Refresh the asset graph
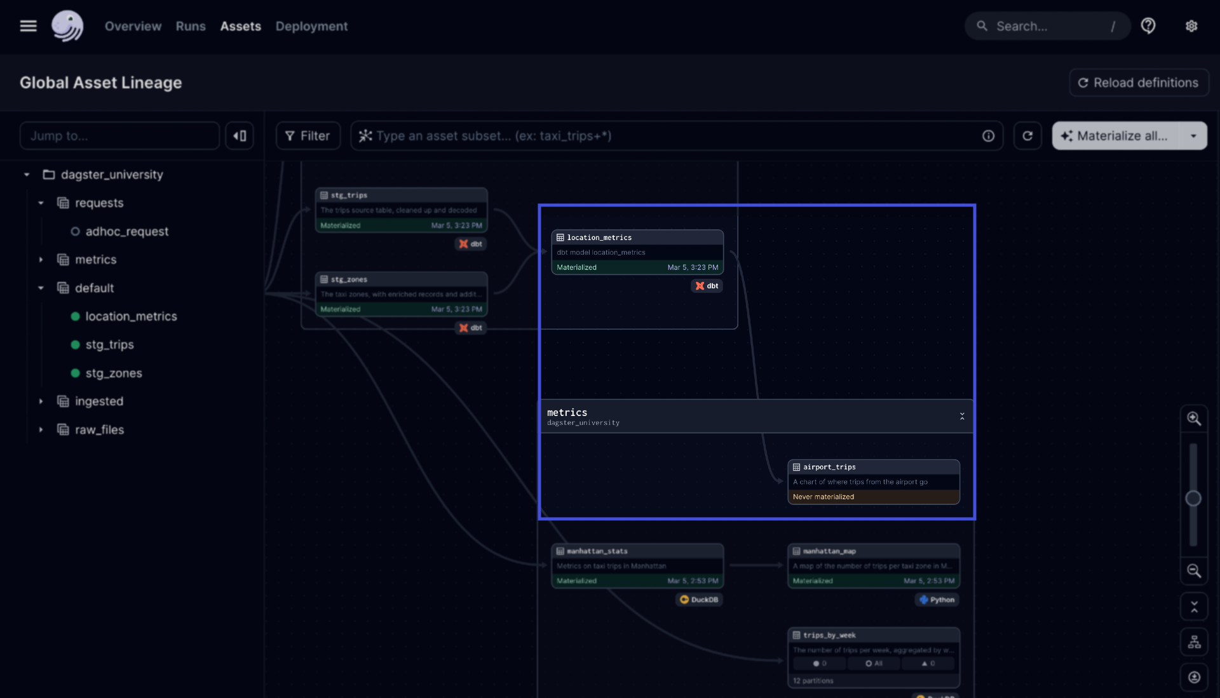Image resolution: width=1220 pixels, height=698 pixels. (x=1027, y=136)
